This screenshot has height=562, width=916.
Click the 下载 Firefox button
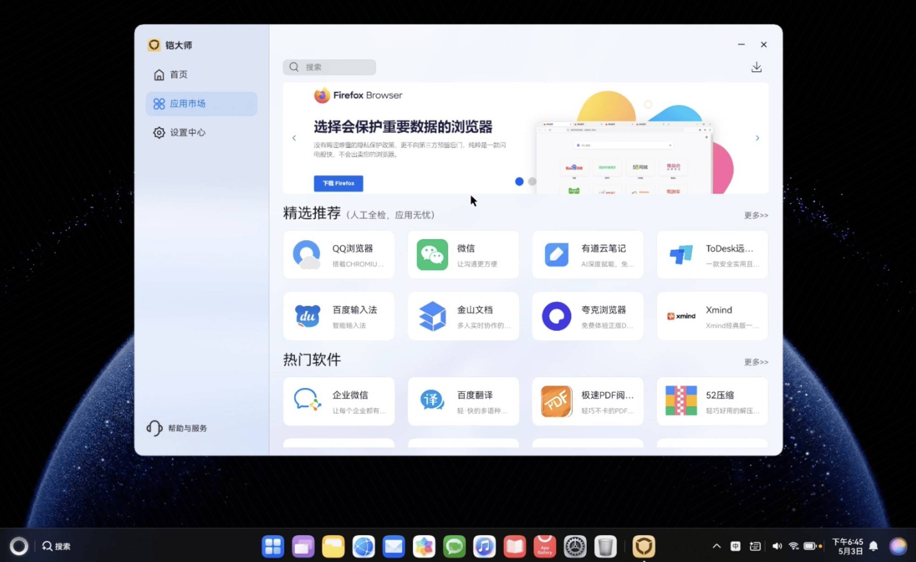[338, 183]
